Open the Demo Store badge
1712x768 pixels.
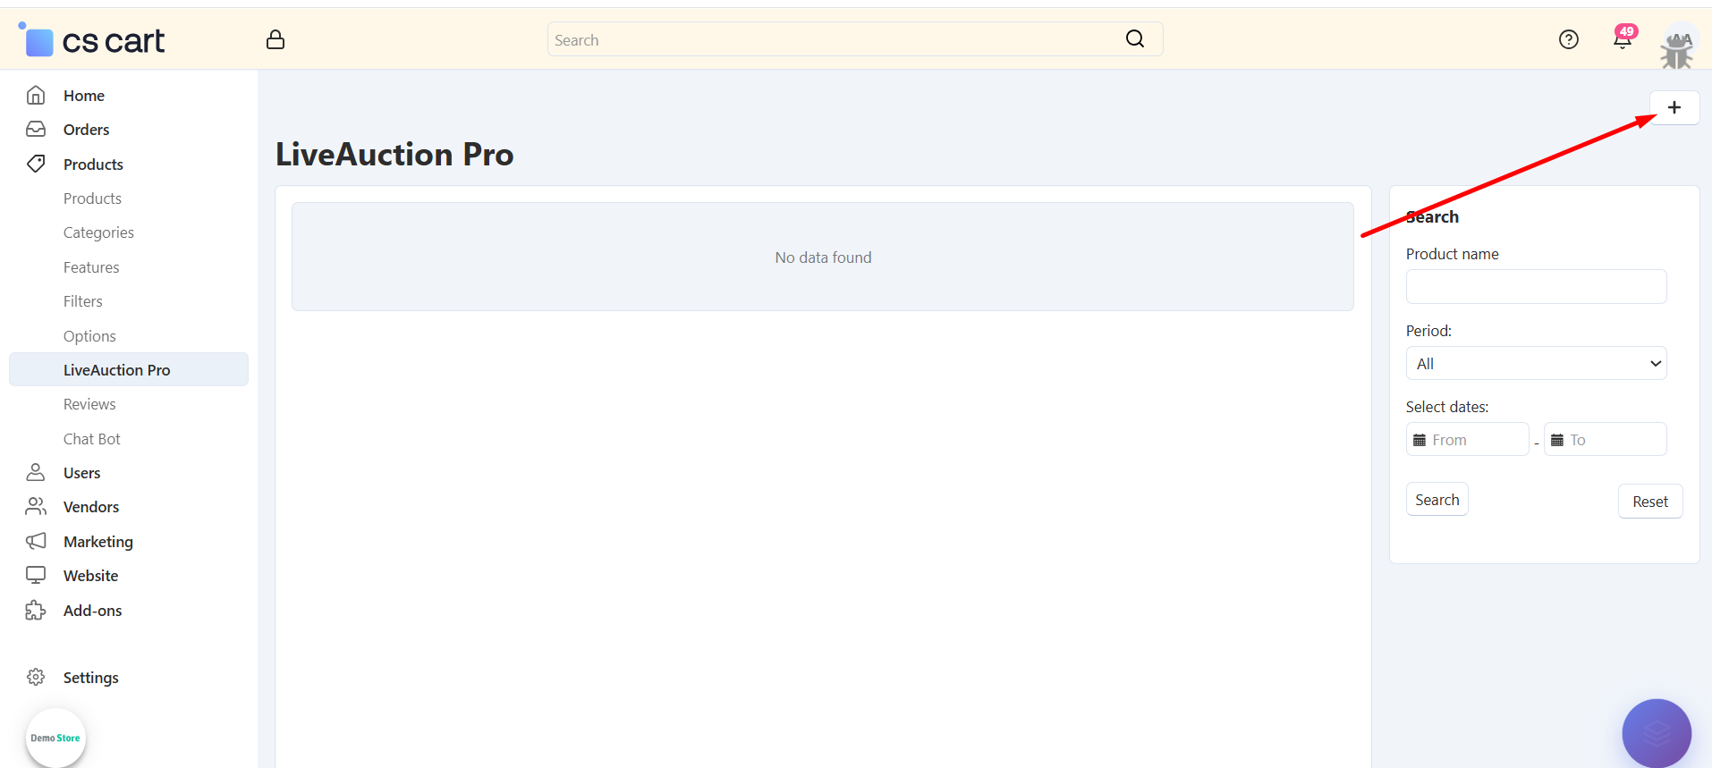click(x=55, y=738)
